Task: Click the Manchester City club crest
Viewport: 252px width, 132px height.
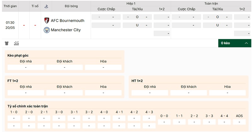Action: coord(47,30)
